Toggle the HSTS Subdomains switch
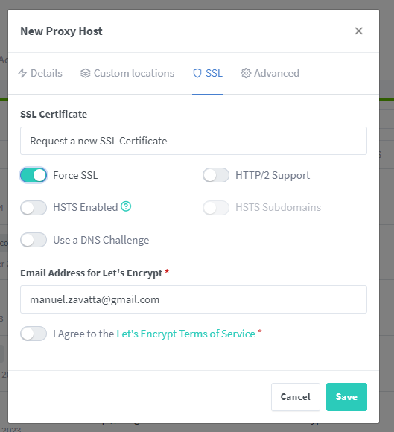The width and height of the screenshot is (394, 432). [216, 208]
